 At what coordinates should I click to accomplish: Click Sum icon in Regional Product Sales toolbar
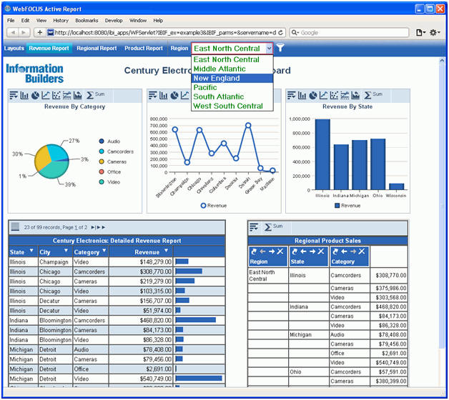click(x=267, y=227)
